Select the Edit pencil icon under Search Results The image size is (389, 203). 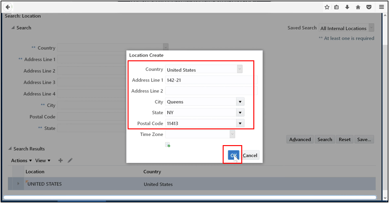click(x=70, y=160)
